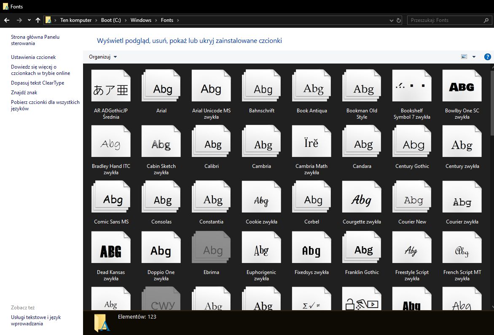
Task: Open the help question mark icon
Action: coord(488,57)
